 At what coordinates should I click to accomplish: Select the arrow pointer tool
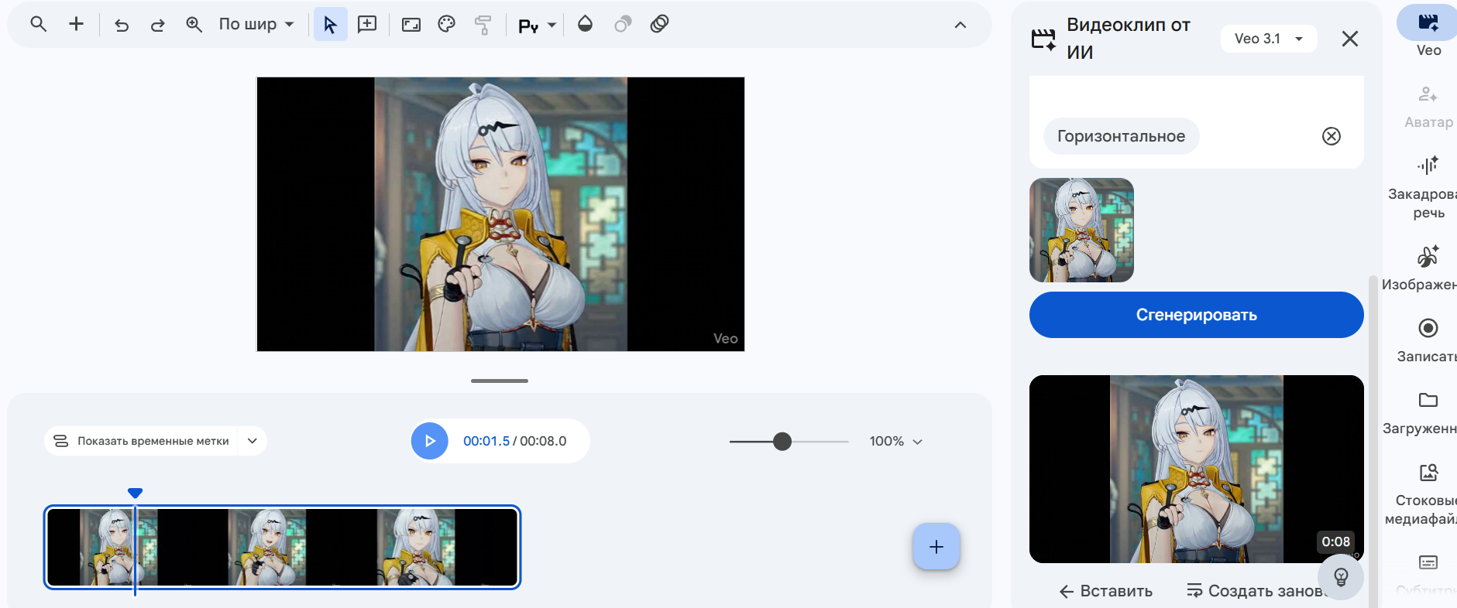(x=330, y=25)
